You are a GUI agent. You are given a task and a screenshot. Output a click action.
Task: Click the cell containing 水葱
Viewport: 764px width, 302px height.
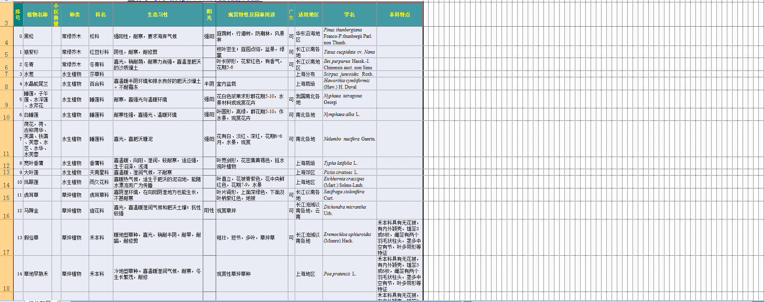(x=37, y=74)
